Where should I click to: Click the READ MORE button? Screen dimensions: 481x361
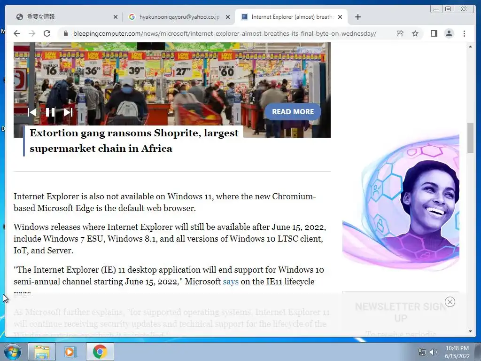293,112
